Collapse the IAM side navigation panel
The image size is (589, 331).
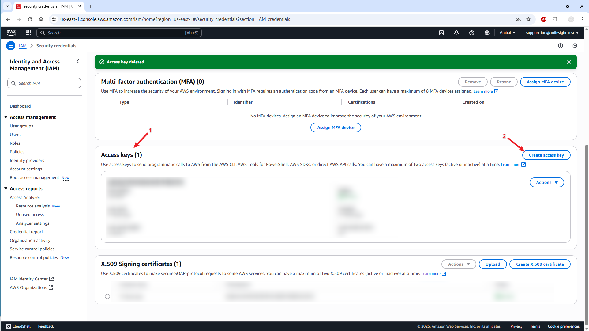[78, 61]
